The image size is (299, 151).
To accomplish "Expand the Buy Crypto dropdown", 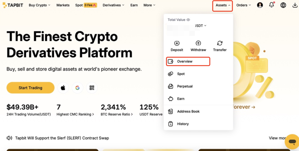I will click(x=39, y=5).
